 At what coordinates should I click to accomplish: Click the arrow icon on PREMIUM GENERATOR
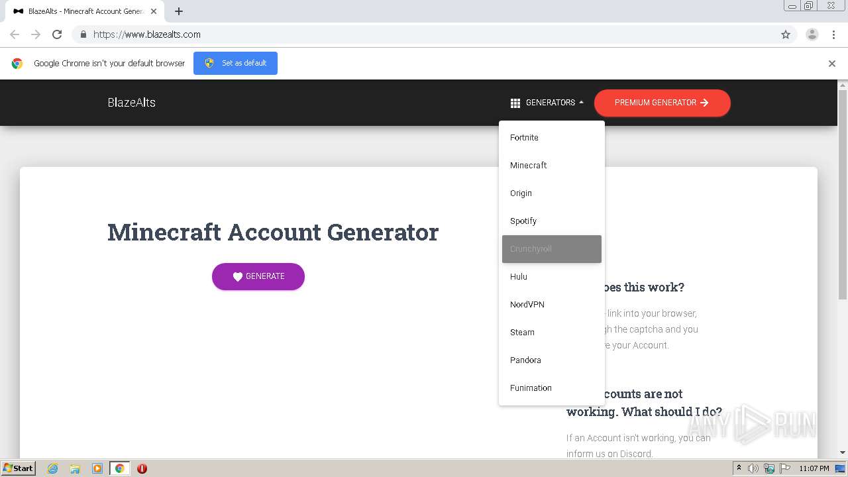point(704,103)
